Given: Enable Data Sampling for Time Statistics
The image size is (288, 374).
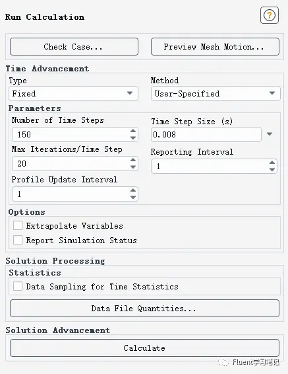Looking at the screenshot, I should point(18,286).
